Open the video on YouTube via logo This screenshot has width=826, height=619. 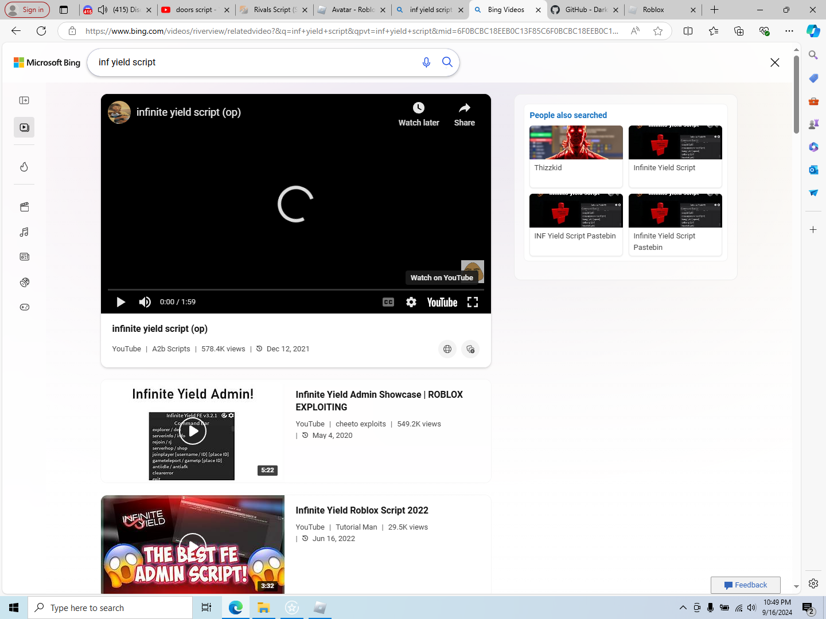(442, 302)
